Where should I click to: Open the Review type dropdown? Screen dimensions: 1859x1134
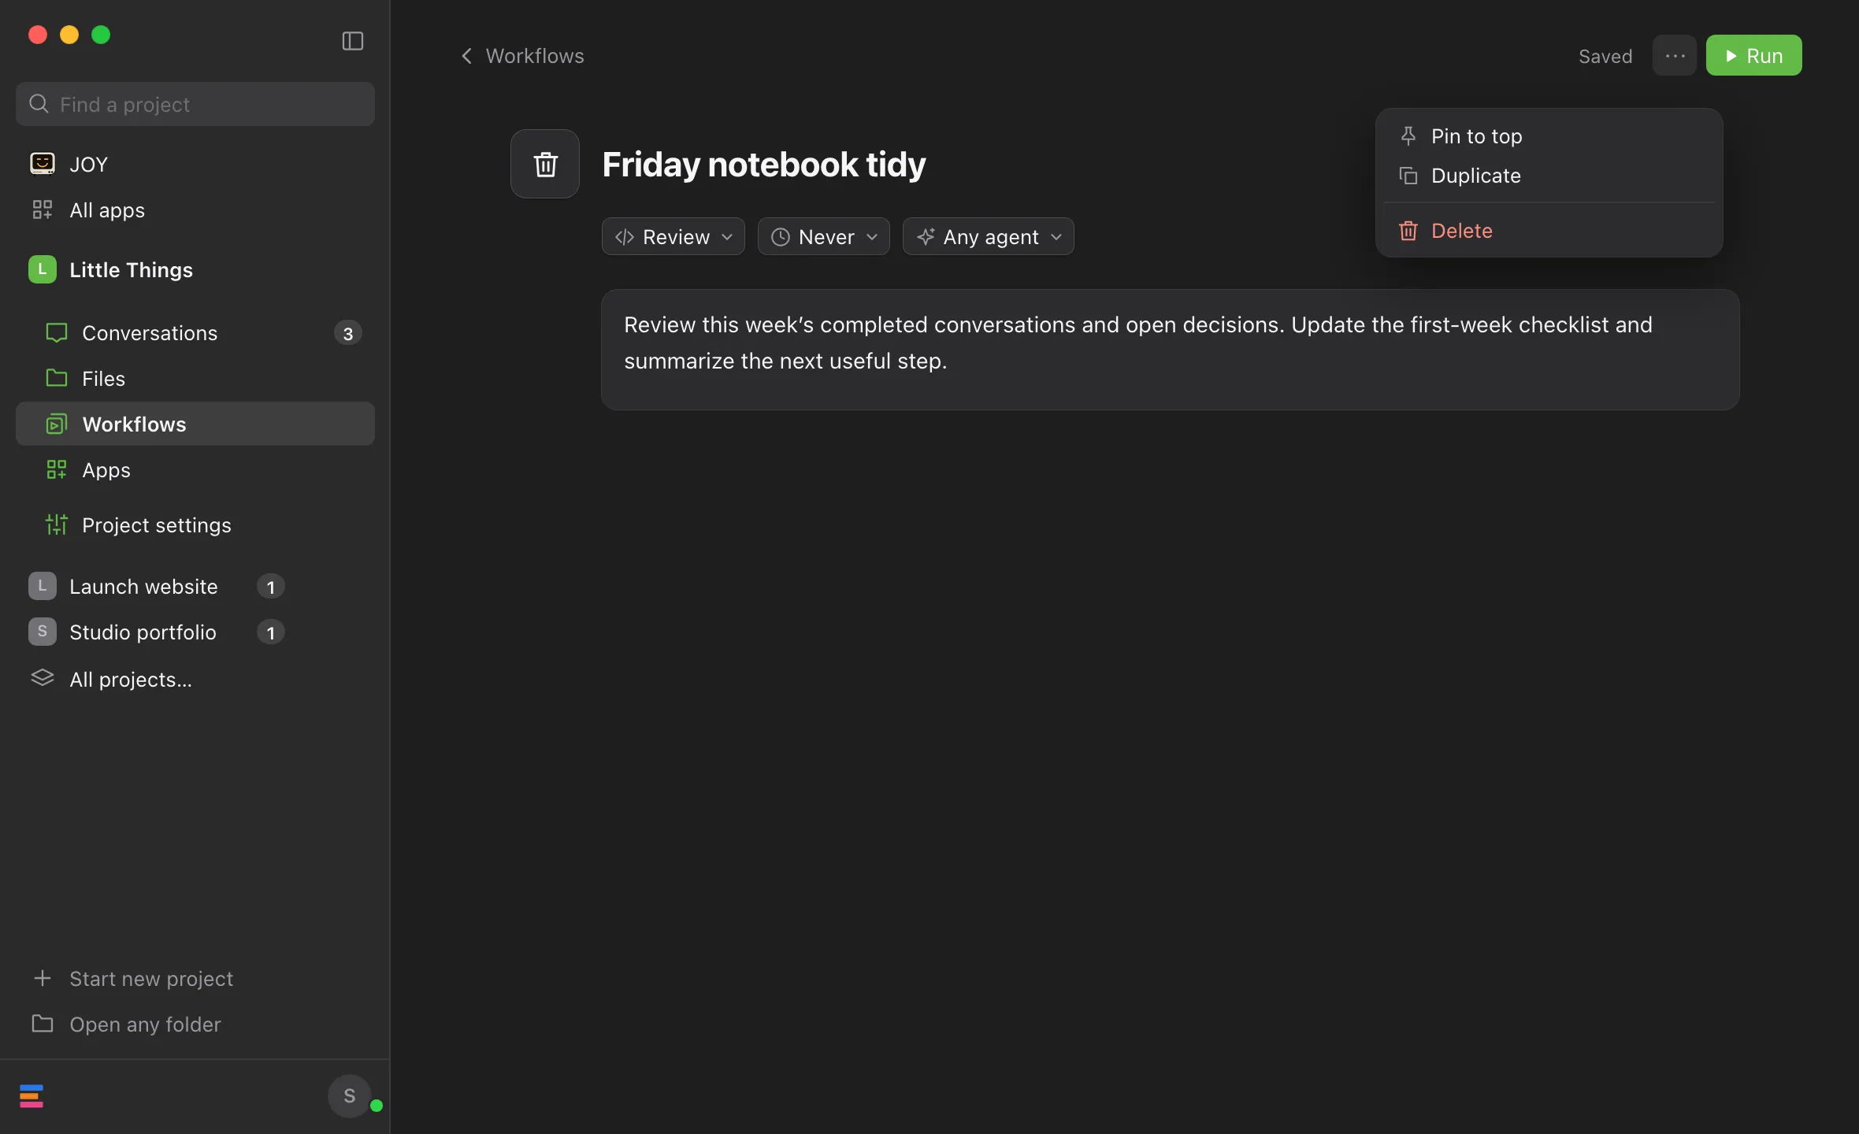coord(673,236)
